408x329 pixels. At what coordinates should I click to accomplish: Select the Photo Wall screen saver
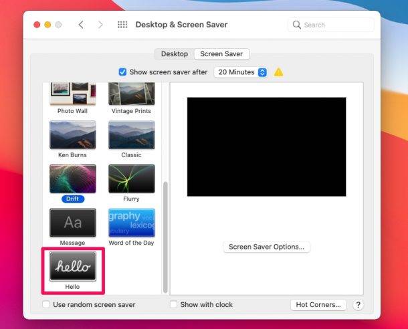tap(73, 94)
